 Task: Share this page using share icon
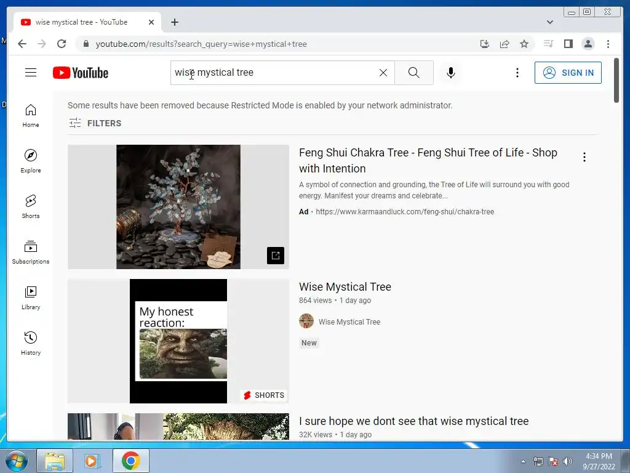coord(504,44)
